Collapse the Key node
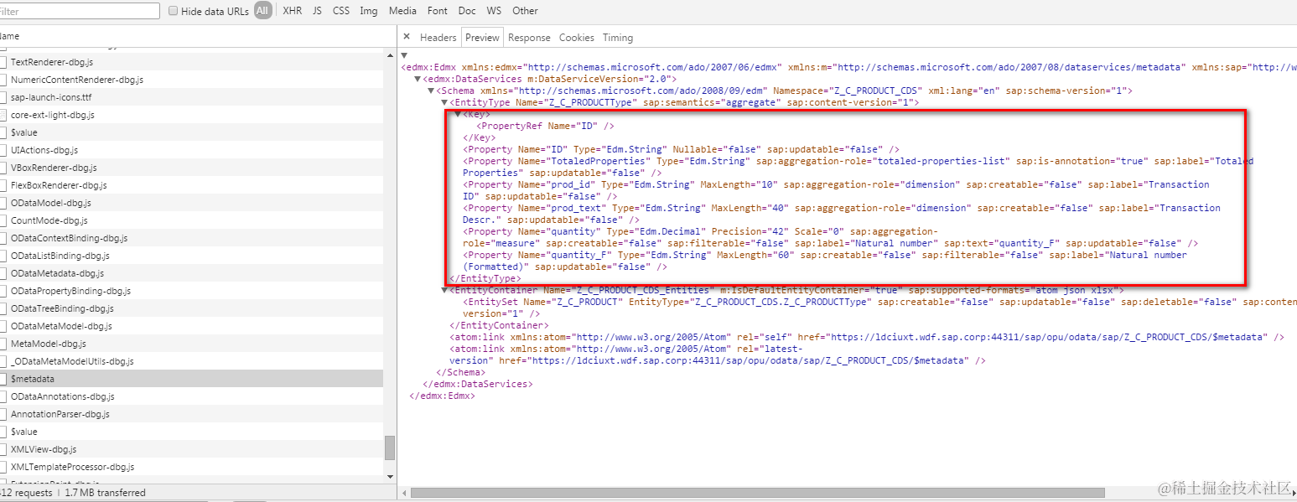 tap(458, 114)
